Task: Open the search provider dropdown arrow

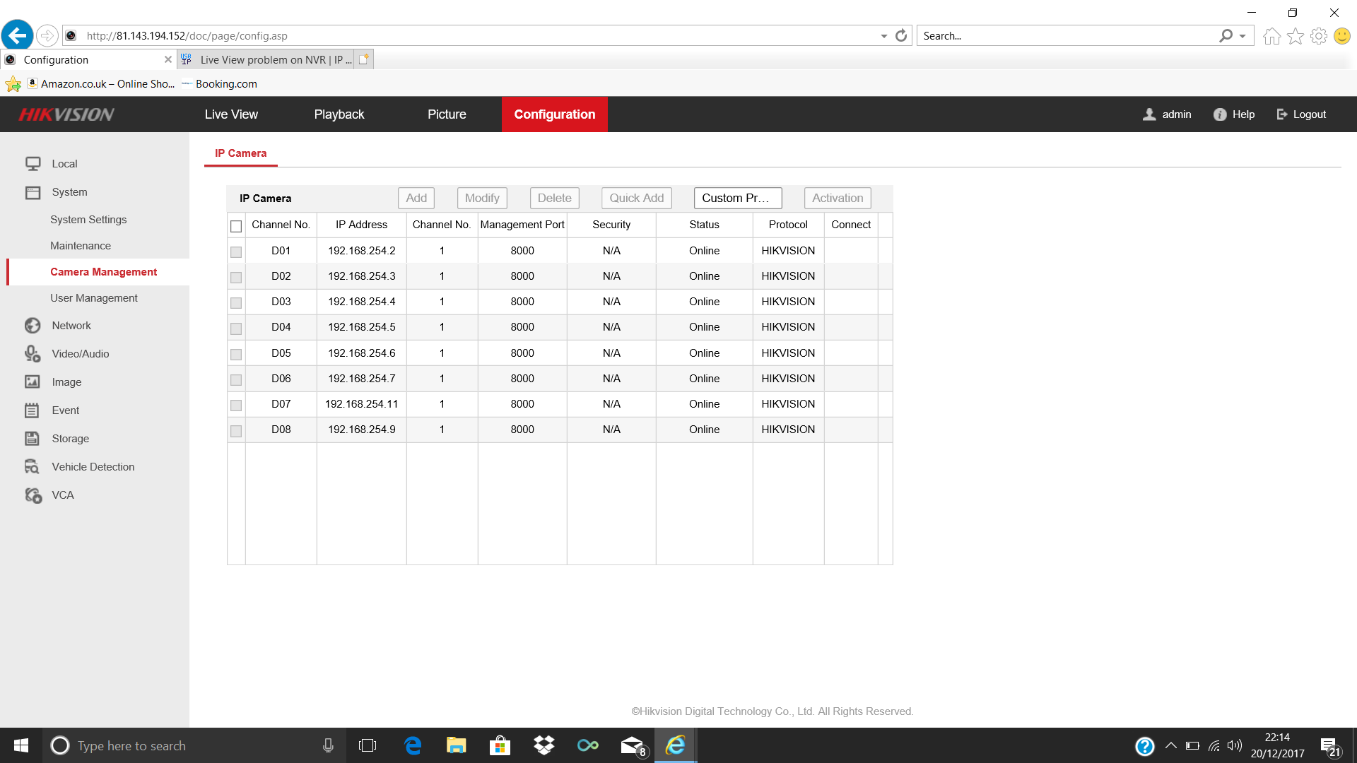Action: (x=1243, y=36)
